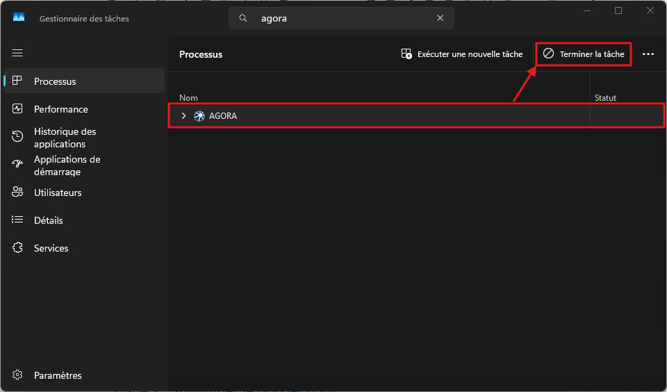Click the AGORA application icon in list
667x392 pixels.
[199, 116]
